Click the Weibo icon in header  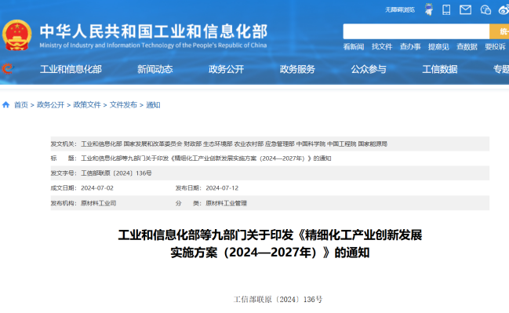click(x=504, y=9)
